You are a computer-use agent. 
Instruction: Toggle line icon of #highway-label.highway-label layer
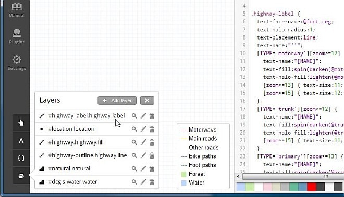click(x=42, y=116)
